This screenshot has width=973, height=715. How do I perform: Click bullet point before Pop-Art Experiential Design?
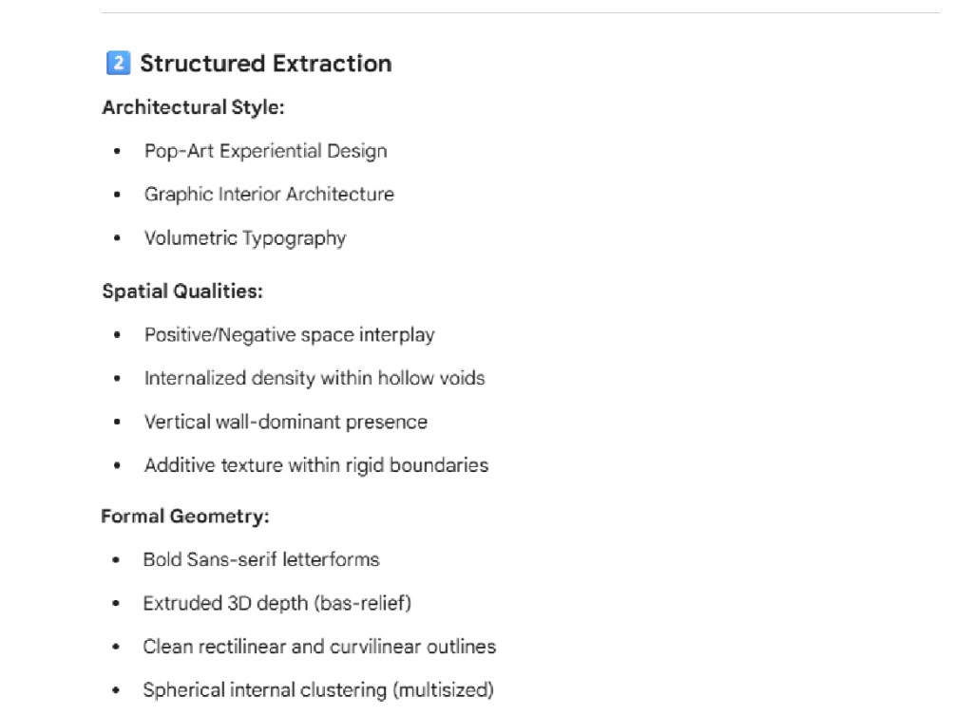coord(117,152)
